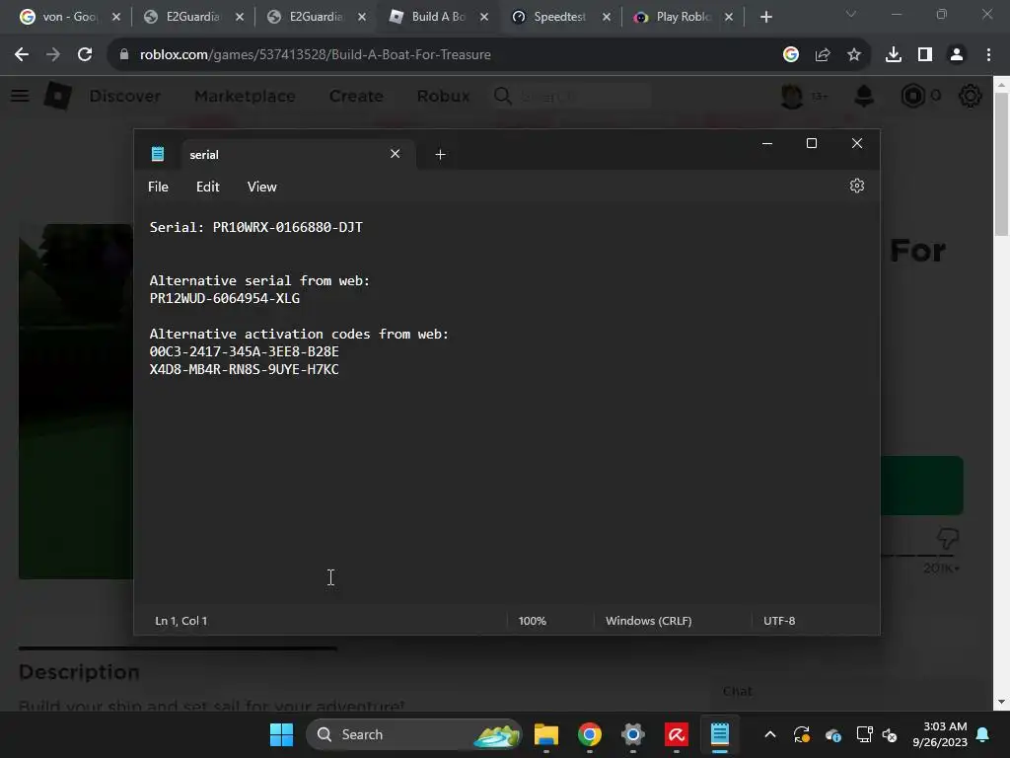Open Roblox Robux balance icon
The height and width of the screenshot is (758, 1010).
[912, 96]
